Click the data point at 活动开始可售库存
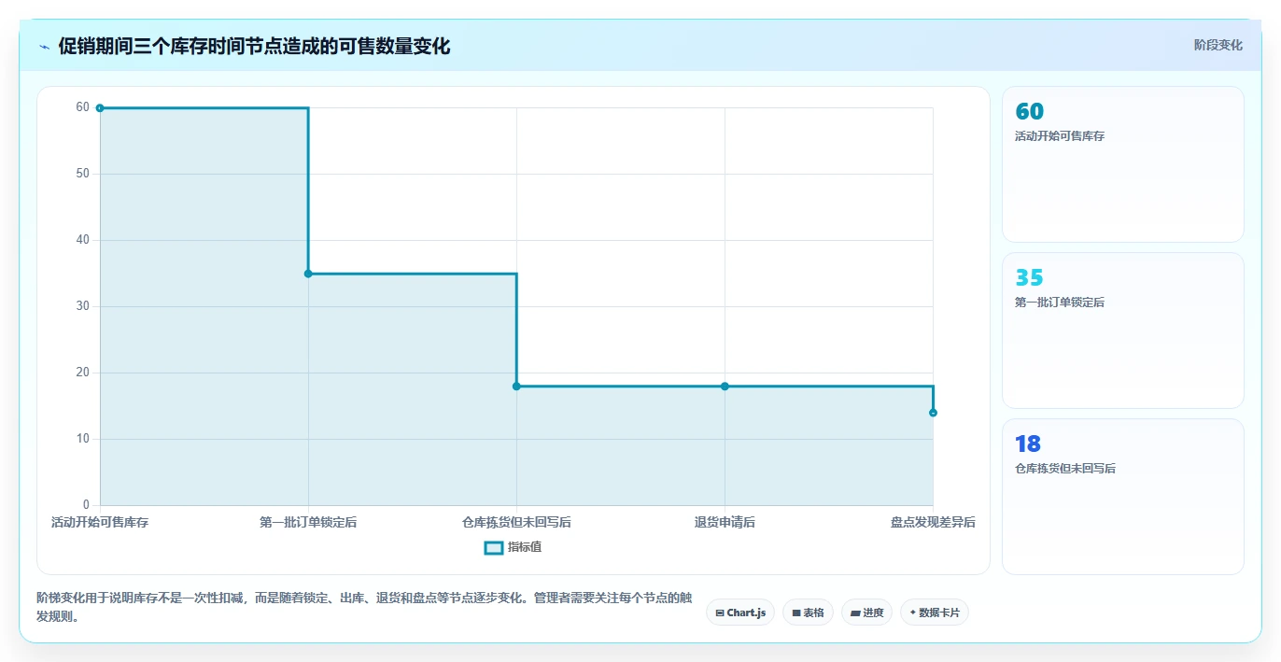Image resolution: width=1281 pixels, height=662 pixels. coord(100,108)
